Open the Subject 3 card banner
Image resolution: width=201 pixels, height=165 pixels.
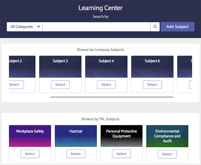coord(60,67)
